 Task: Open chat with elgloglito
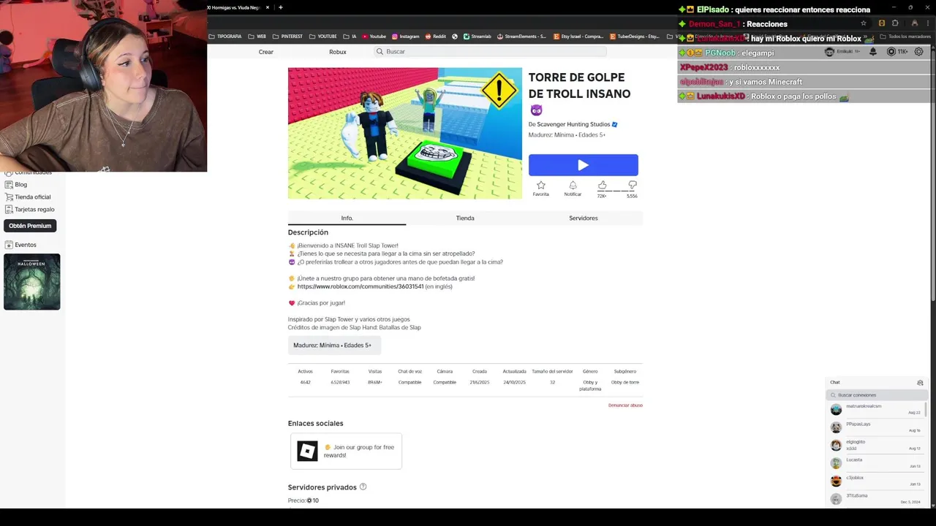point(877,445)
